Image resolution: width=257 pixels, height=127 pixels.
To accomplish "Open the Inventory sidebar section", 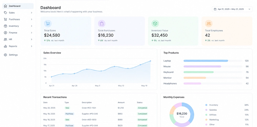I will pyautogui.click(x=18, y=26).
